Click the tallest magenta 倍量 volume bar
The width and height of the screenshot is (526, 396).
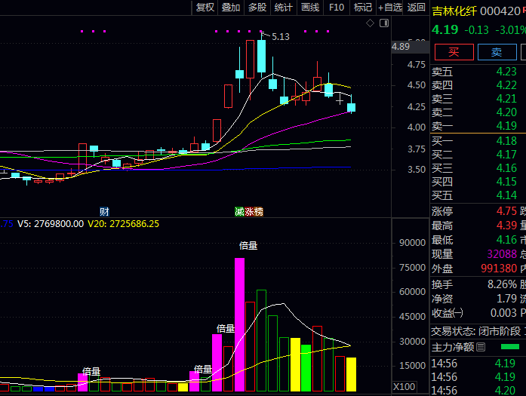239,324
